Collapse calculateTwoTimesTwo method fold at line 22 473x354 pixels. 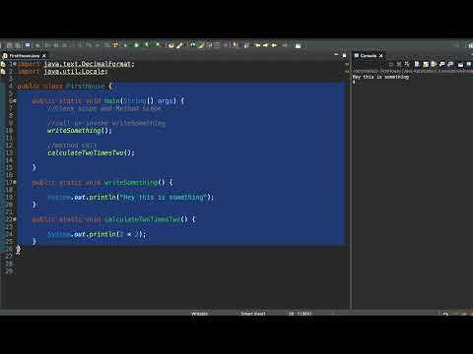pyautogui.click(x=15, y=219)
